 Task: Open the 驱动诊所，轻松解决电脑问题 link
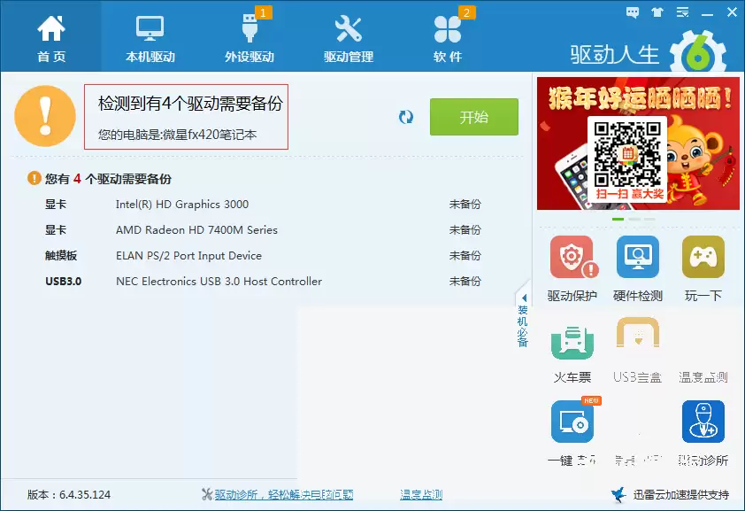[x=284, y=495]
